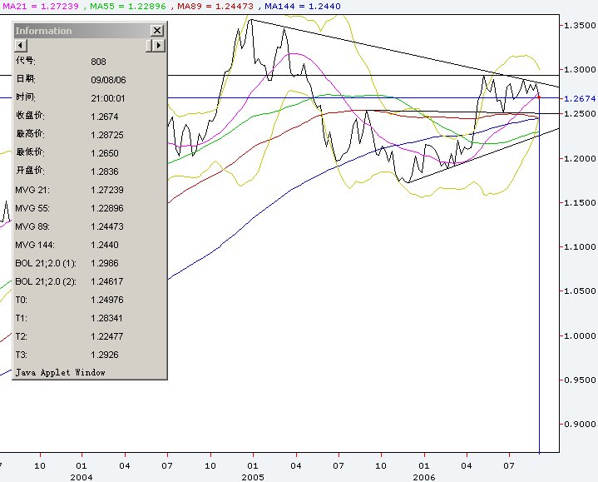Click the 日期 value 09/08/06
Viewport: 598px width, 482px height.
tap(108, 80)
